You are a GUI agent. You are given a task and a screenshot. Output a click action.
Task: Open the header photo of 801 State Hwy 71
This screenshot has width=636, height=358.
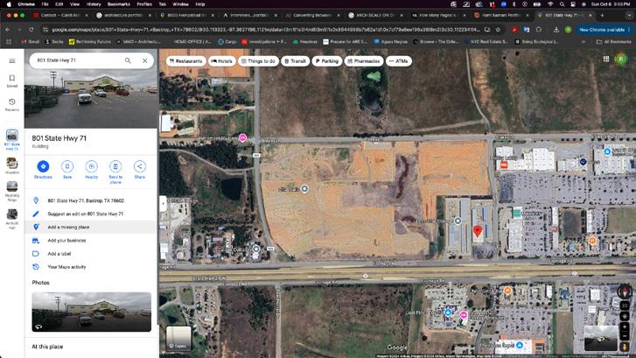coord(91,98)
